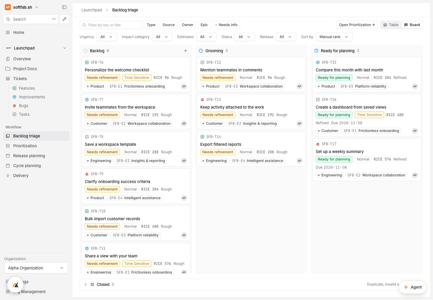Click the floating logo badge bottom-left
The height and width of the screenshot is (300, 433).
tap(15, 285)
